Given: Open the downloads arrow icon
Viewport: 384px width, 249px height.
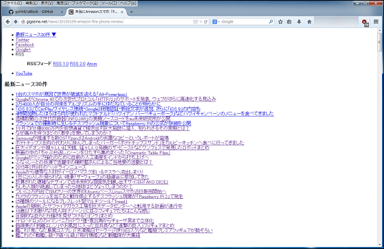Looking at the screenshot, I should pos(299,22).
